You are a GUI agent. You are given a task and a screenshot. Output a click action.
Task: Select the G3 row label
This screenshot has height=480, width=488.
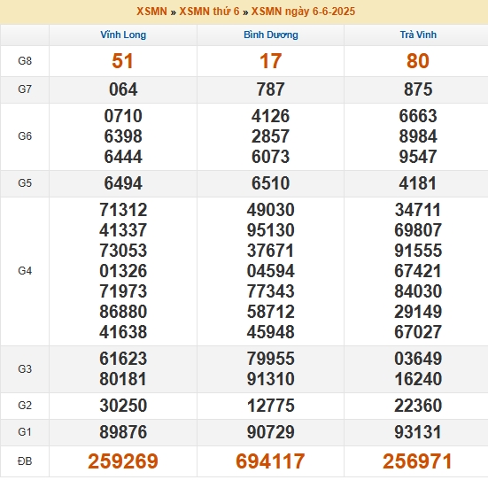[x=25, y=369]
